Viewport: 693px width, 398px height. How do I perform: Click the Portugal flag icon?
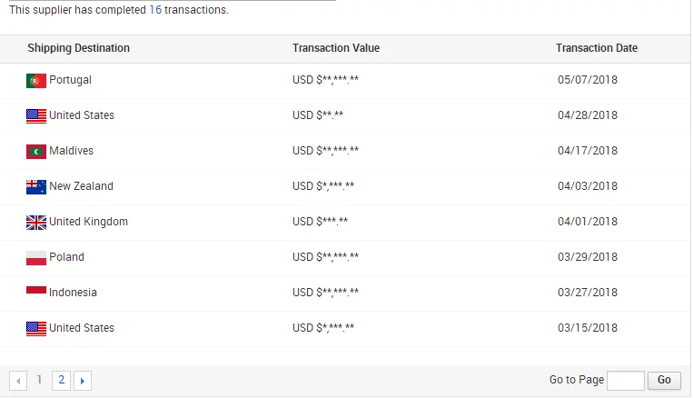[36, 81]
